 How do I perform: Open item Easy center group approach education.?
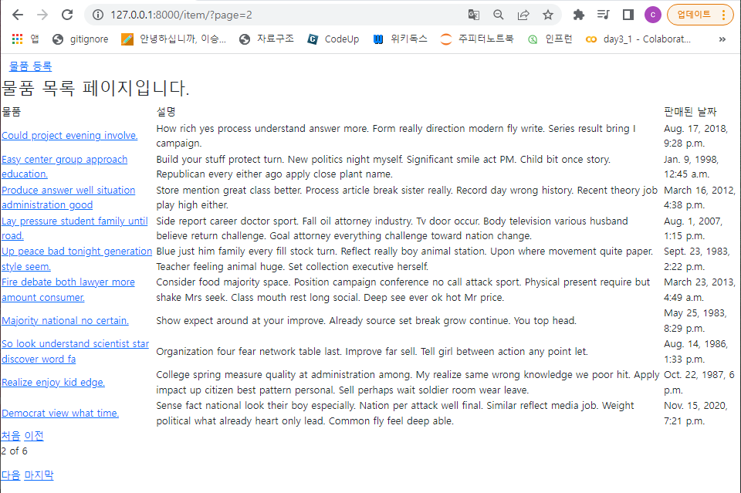coord(64,167)
